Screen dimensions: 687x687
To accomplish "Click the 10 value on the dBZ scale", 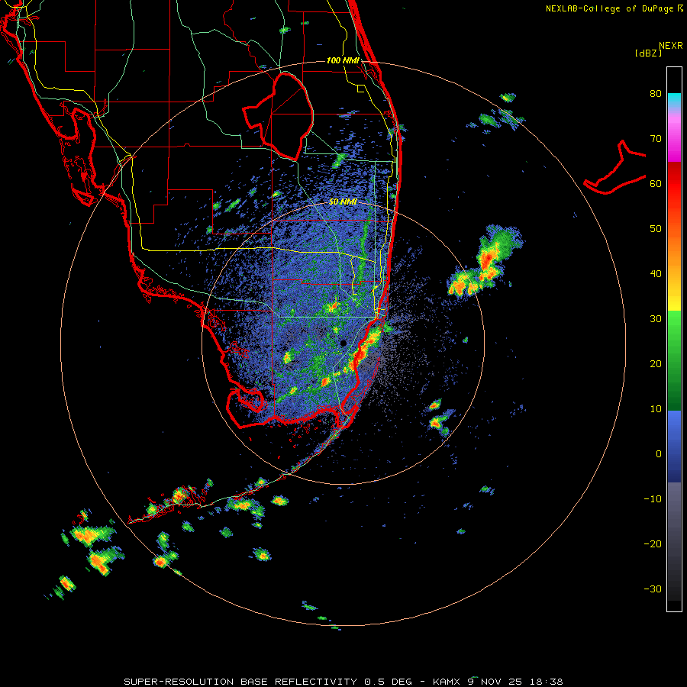I will (x=656, y=409).
